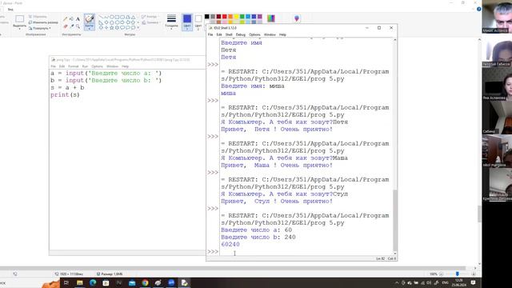Switch to the Вид ribbon tab in Paint
Screen dimensions: 512x288
coord(10,10)
